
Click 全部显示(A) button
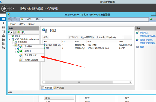tap(88, 37)
